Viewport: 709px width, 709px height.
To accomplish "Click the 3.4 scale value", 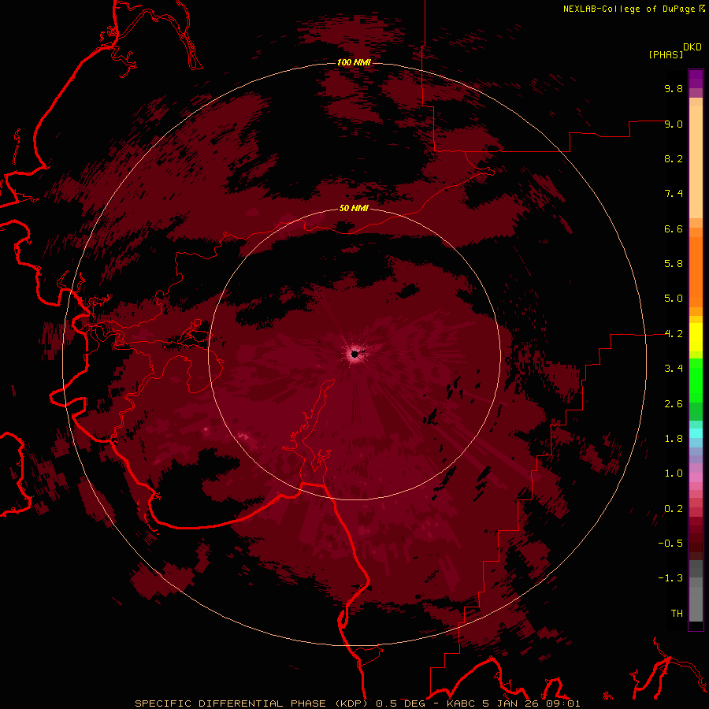I will 674,369.
